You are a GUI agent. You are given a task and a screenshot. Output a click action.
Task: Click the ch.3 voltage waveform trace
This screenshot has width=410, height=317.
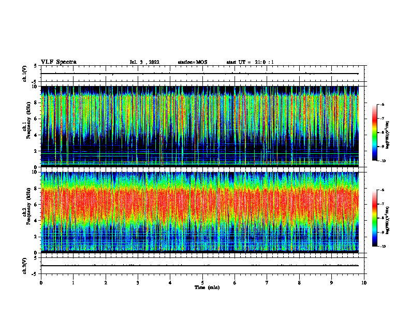200,266
